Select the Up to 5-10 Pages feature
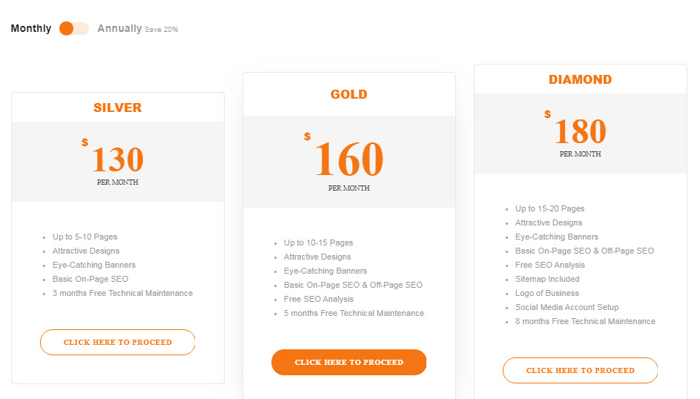This screenshot has height=399, width=700. (x=85, y=237)
